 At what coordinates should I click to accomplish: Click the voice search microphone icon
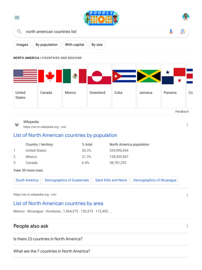(171, 32)
